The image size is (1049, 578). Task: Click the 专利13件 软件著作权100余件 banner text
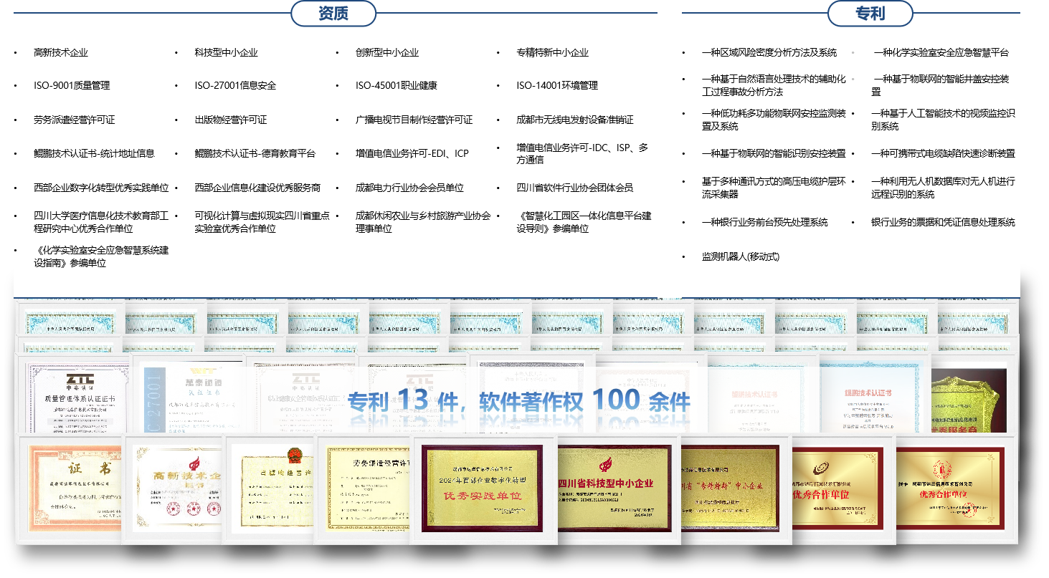coord(518,401)
